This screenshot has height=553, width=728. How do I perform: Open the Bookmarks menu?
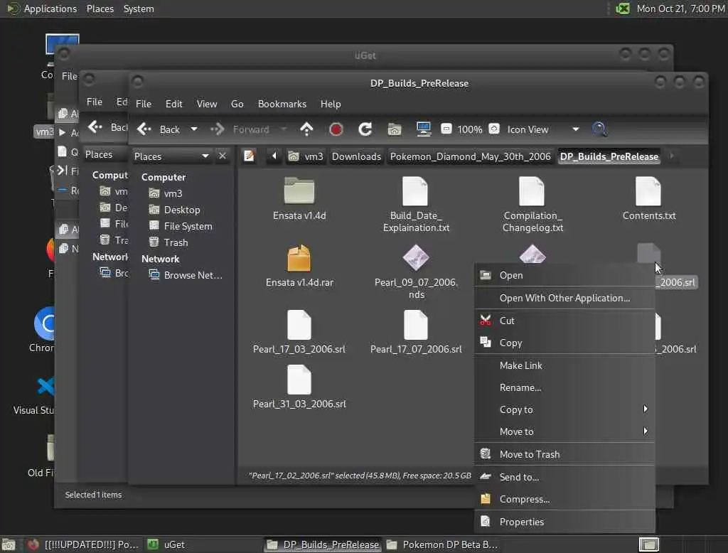click(x=282, y=104)
